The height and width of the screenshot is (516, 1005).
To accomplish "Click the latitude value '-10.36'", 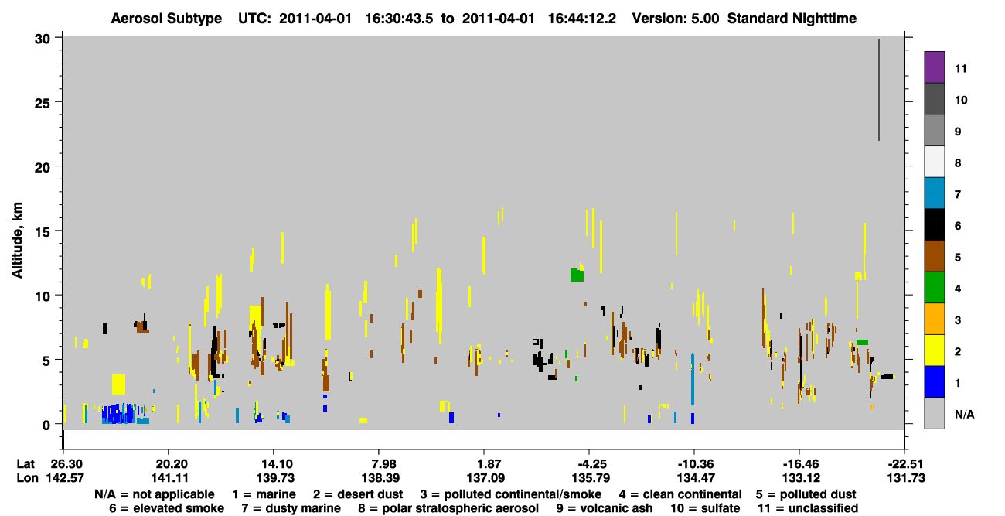I will 694,463.
